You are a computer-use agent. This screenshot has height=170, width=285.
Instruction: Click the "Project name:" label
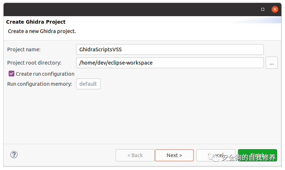24,49
